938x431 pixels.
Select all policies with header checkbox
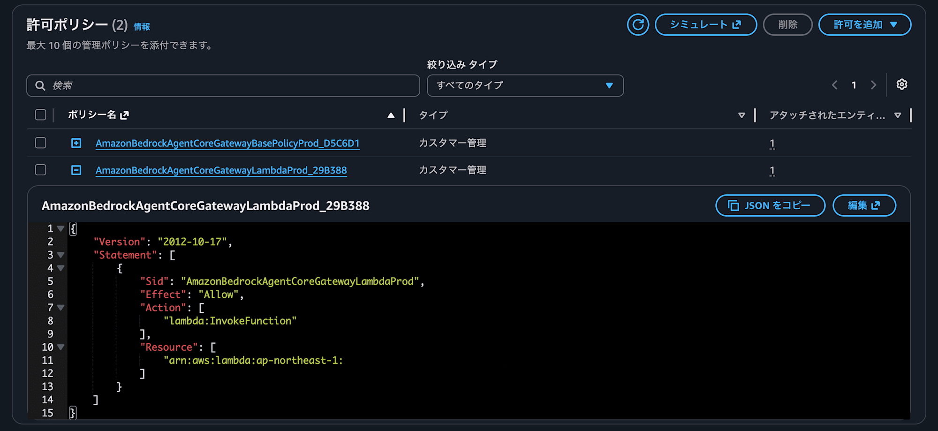coord(41,115)
